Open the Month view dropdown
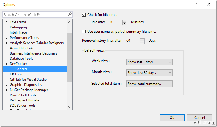Viewport: 217px width, 127px height. 149,73
